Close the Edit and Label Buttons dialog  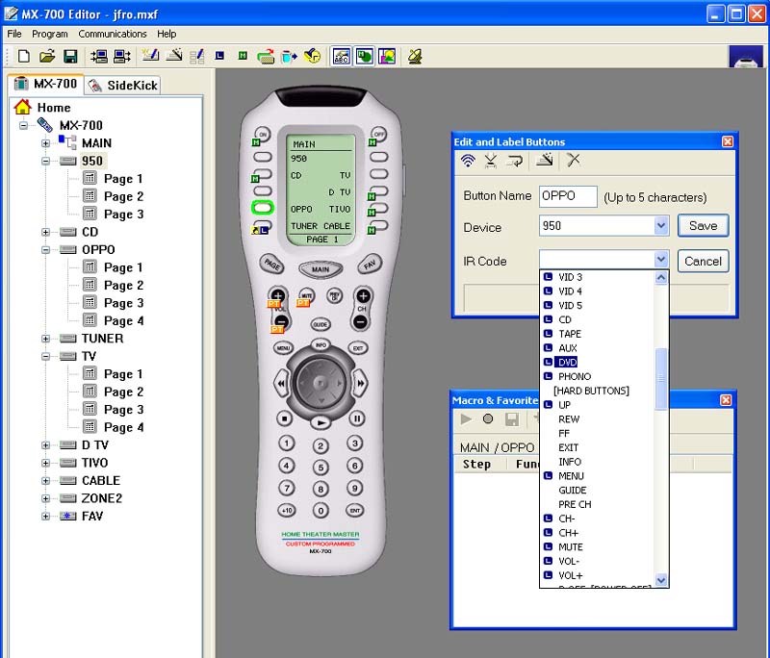pyautogui.click(x=728, y=141)
